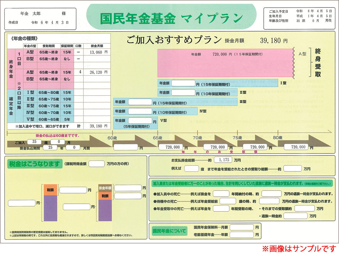Click the 遺族一時金約 万円 input box

pyautogui.click(x=296, y=216)
